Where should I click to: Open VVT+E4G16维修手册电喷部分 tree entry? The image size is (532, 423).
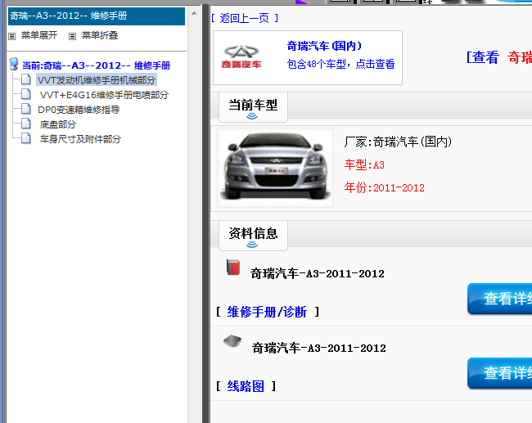(104, 95)
